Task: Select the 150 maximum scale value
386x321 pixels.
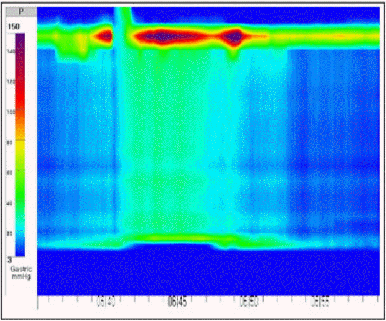Action: pos(14,26)
